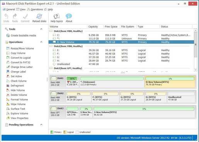Open the Operations menu
This screenshot has height=142, width=199.
click(x=35, y=9)
